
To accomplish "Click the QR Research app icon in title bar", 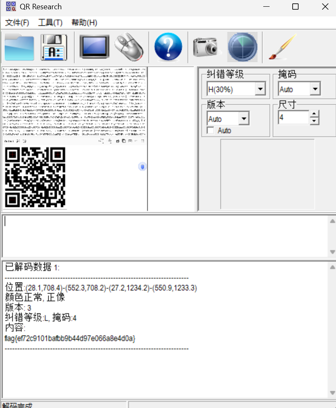I will click(x=11, y=6).
